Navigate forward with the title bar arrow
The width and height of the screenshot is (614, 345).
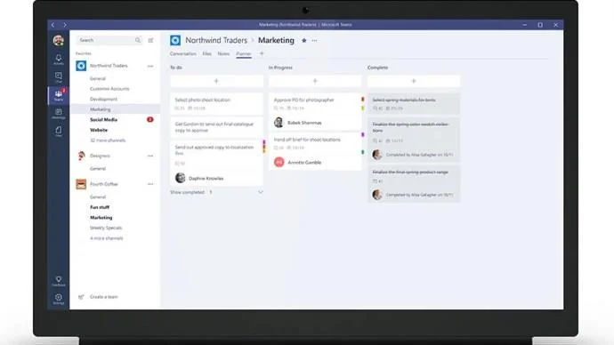click(x=65, y=25)
